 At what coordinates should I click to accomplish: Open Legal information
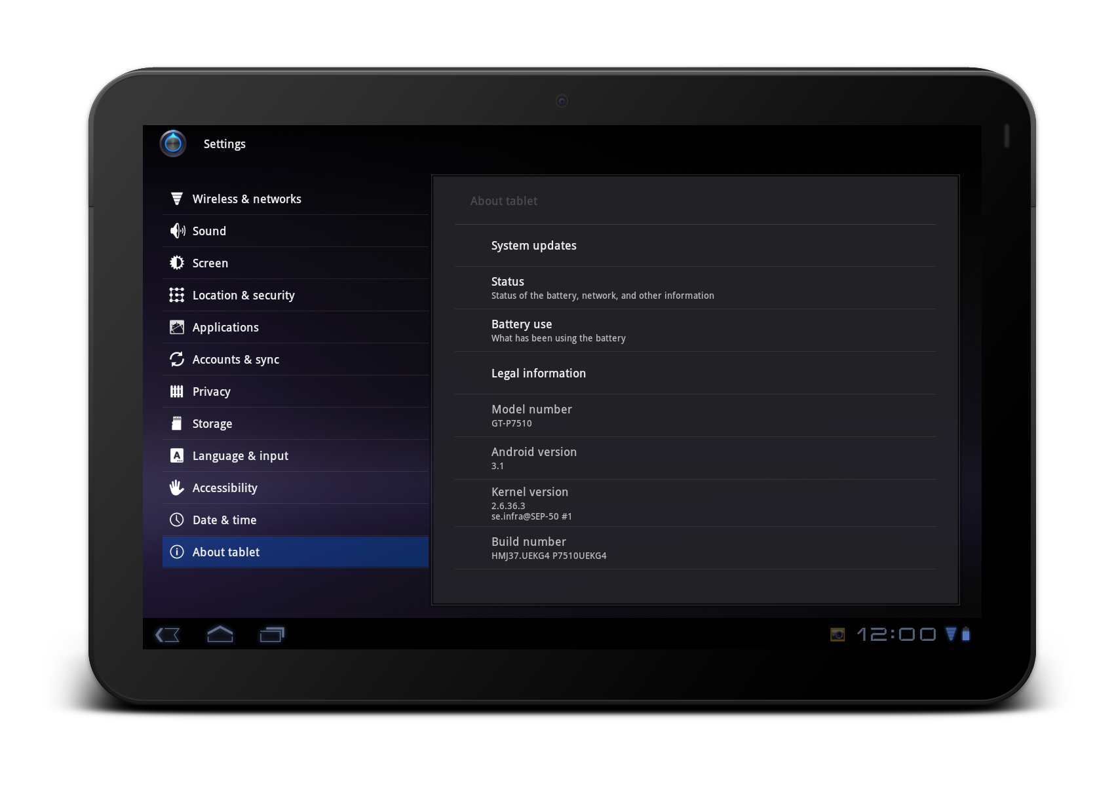coord(539,373)
